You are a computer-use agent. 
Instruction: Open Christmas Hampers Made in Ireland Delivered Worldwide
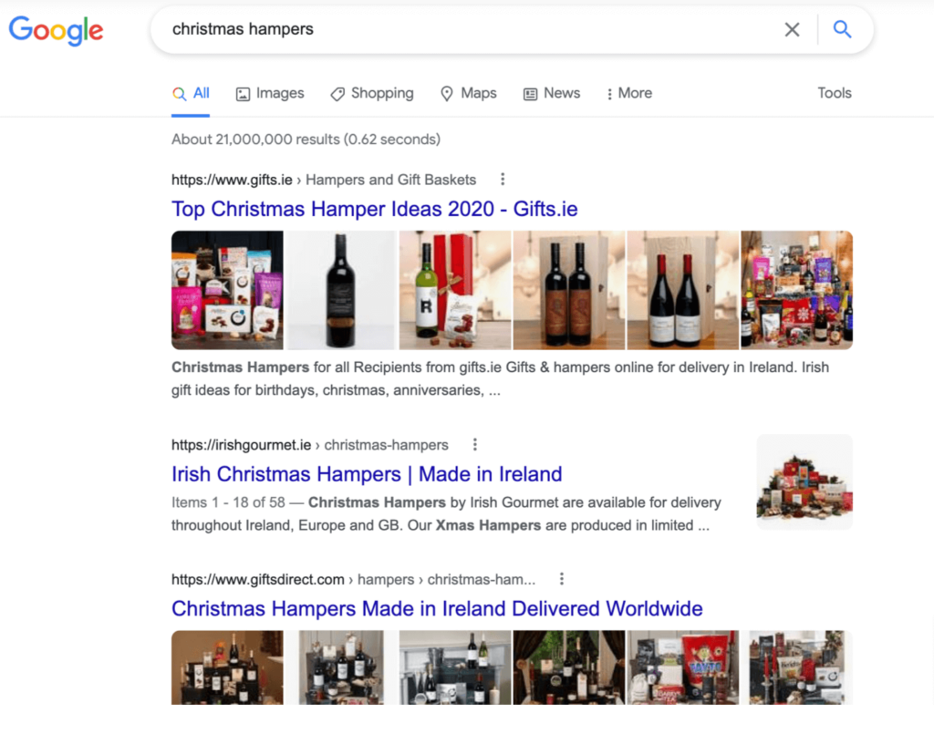click(x=437, y=608)
